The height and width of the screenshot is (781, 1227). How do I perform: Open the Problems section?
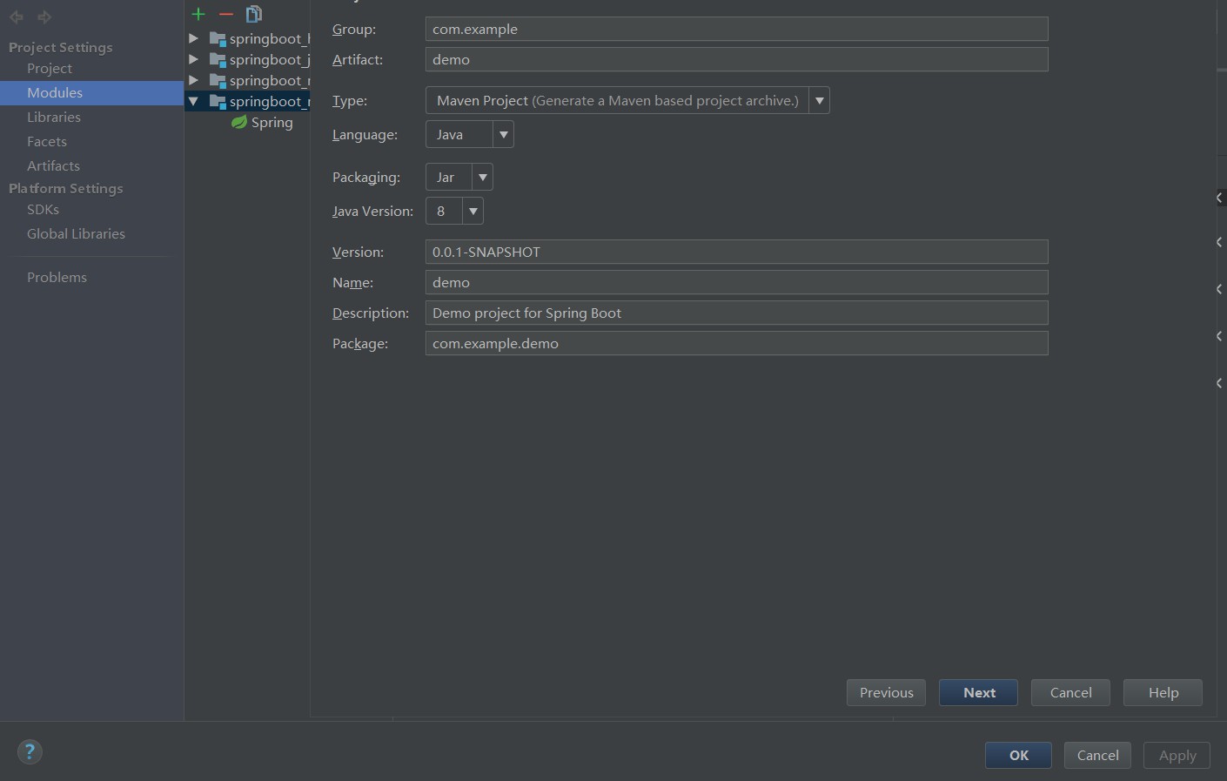point(57,277)
